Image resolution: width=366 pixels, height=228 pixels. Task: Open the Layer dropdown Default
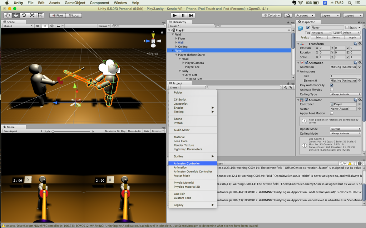351,32
